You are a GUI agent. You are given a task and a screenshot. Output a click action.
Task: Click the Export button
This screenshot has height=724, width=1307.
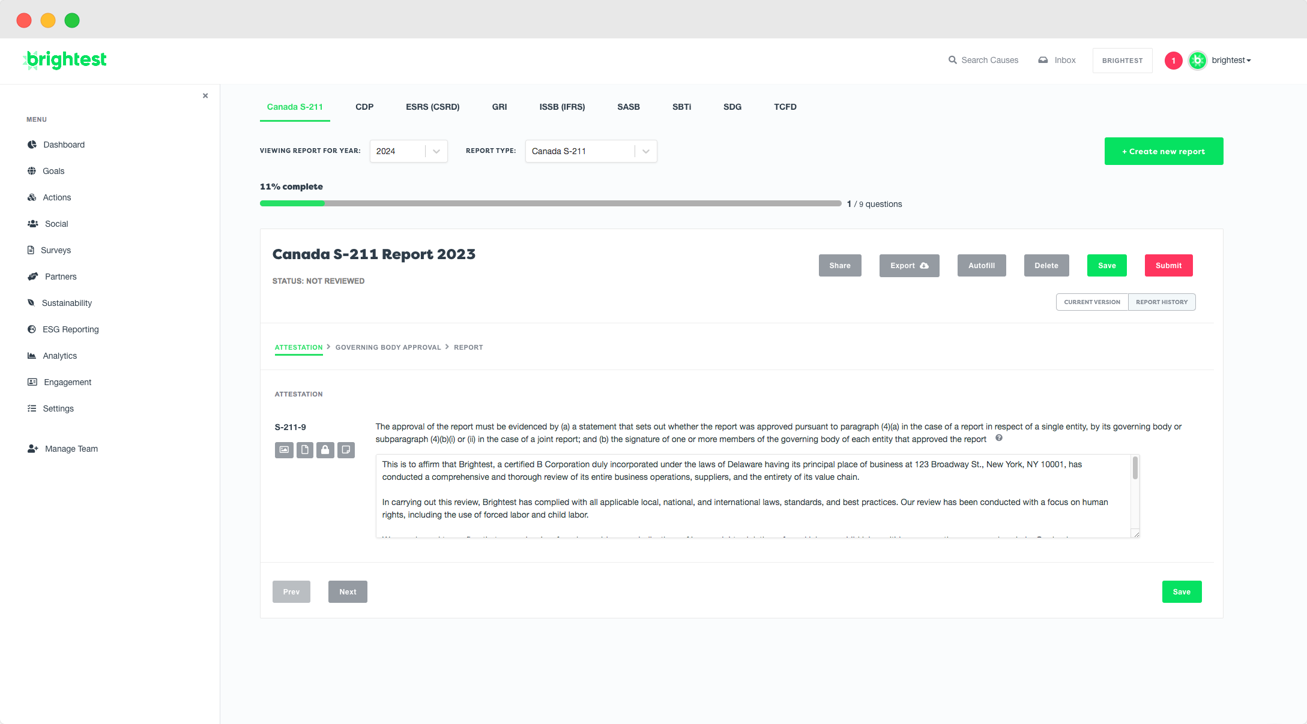point(909,266)
